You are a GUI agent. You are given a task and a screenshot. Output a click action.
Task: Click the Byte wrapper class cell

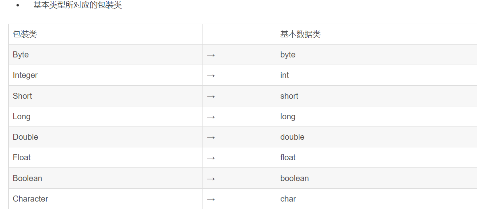[105, 55]
